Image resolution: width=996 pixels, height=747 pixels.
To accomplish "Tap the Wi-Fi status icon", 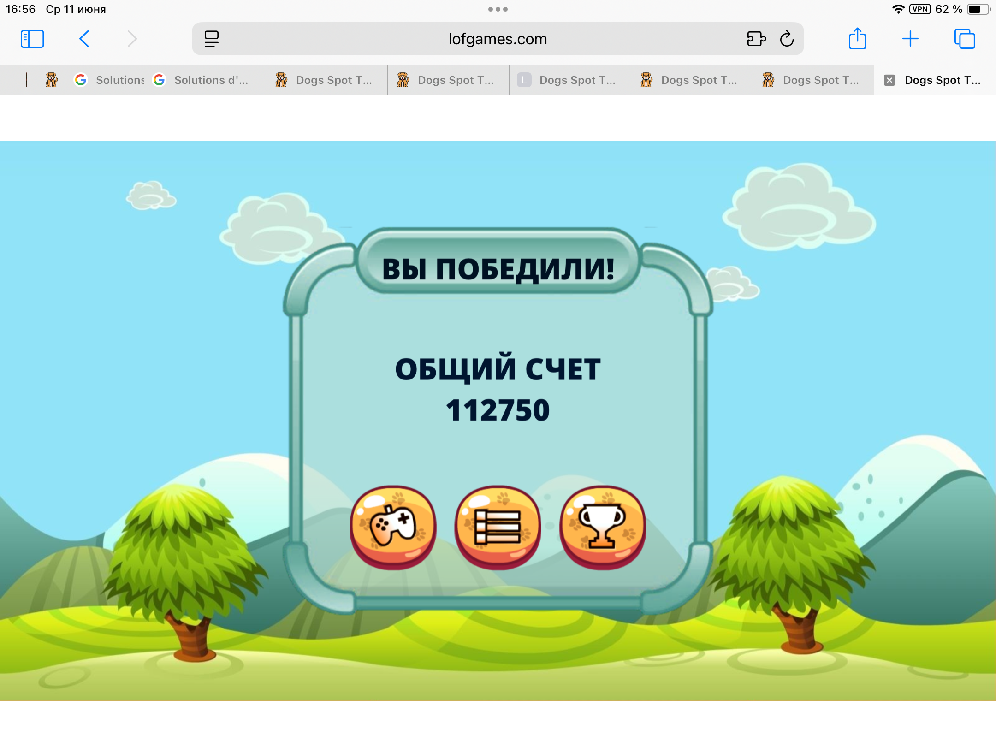I will coord(898,9).
